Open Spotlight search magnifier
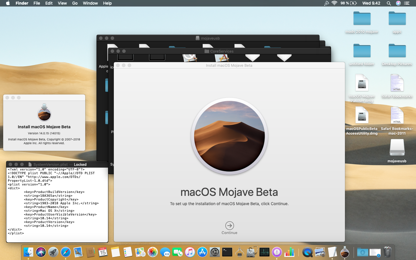The width and height of the screenshot is (416, 260). (389, 3)
